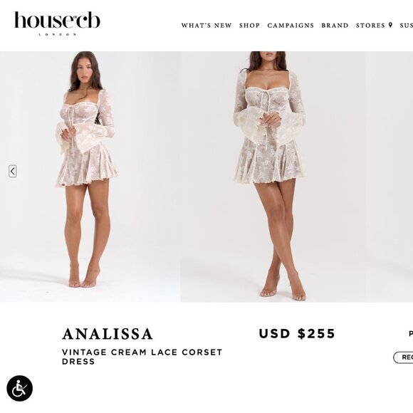Click the cut-off P label beside price
The height and width of the screenshot is (413, 413).
click(x=411, y=334)
